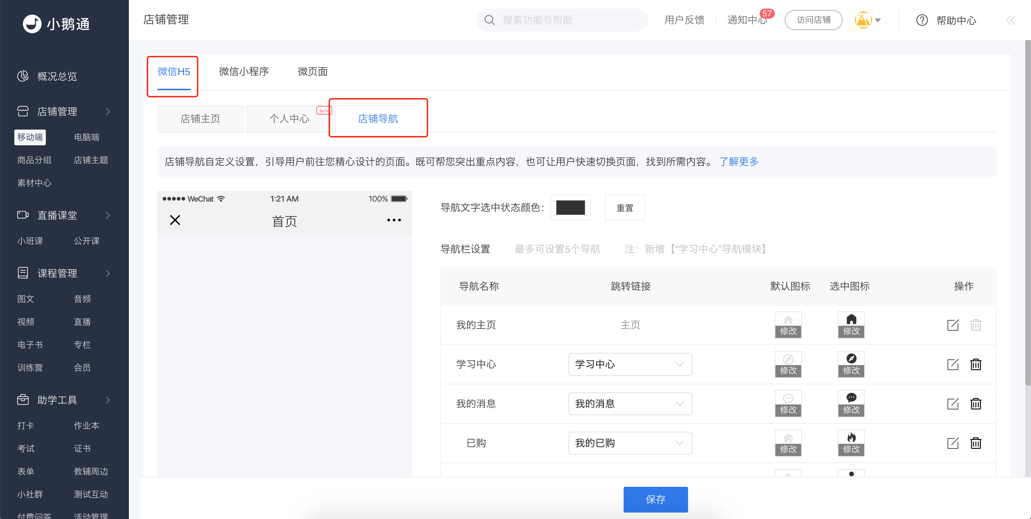The width and height of the screenshot is (1031, 519).
Task: Collapse panel using double chevron icon
Action: tap(1010, 20)
